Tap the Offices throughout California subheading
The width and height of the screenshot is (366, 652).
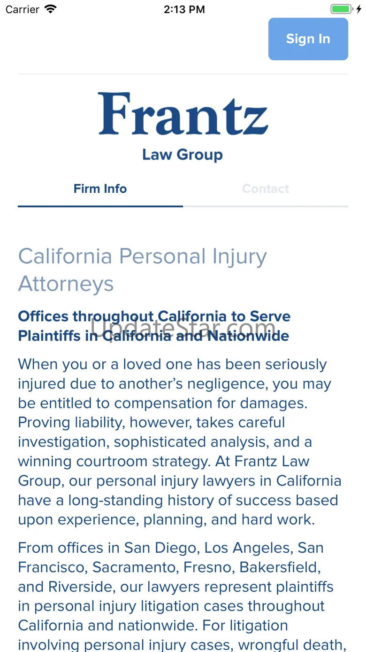coord(154,326)
